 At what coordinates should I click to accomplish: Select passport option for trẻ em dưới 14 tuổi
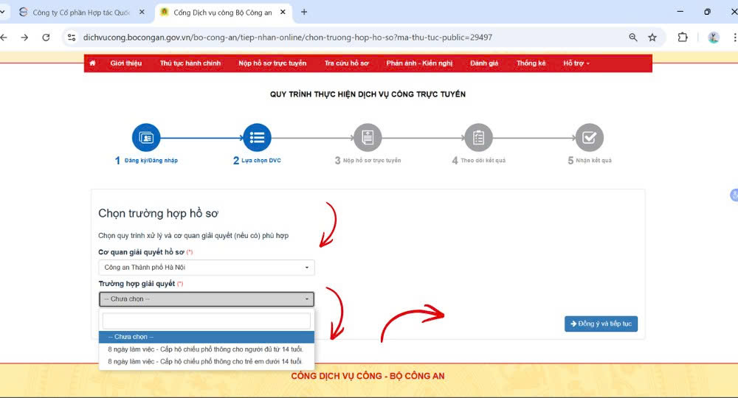pyautogui.click(x=205, y=362)
